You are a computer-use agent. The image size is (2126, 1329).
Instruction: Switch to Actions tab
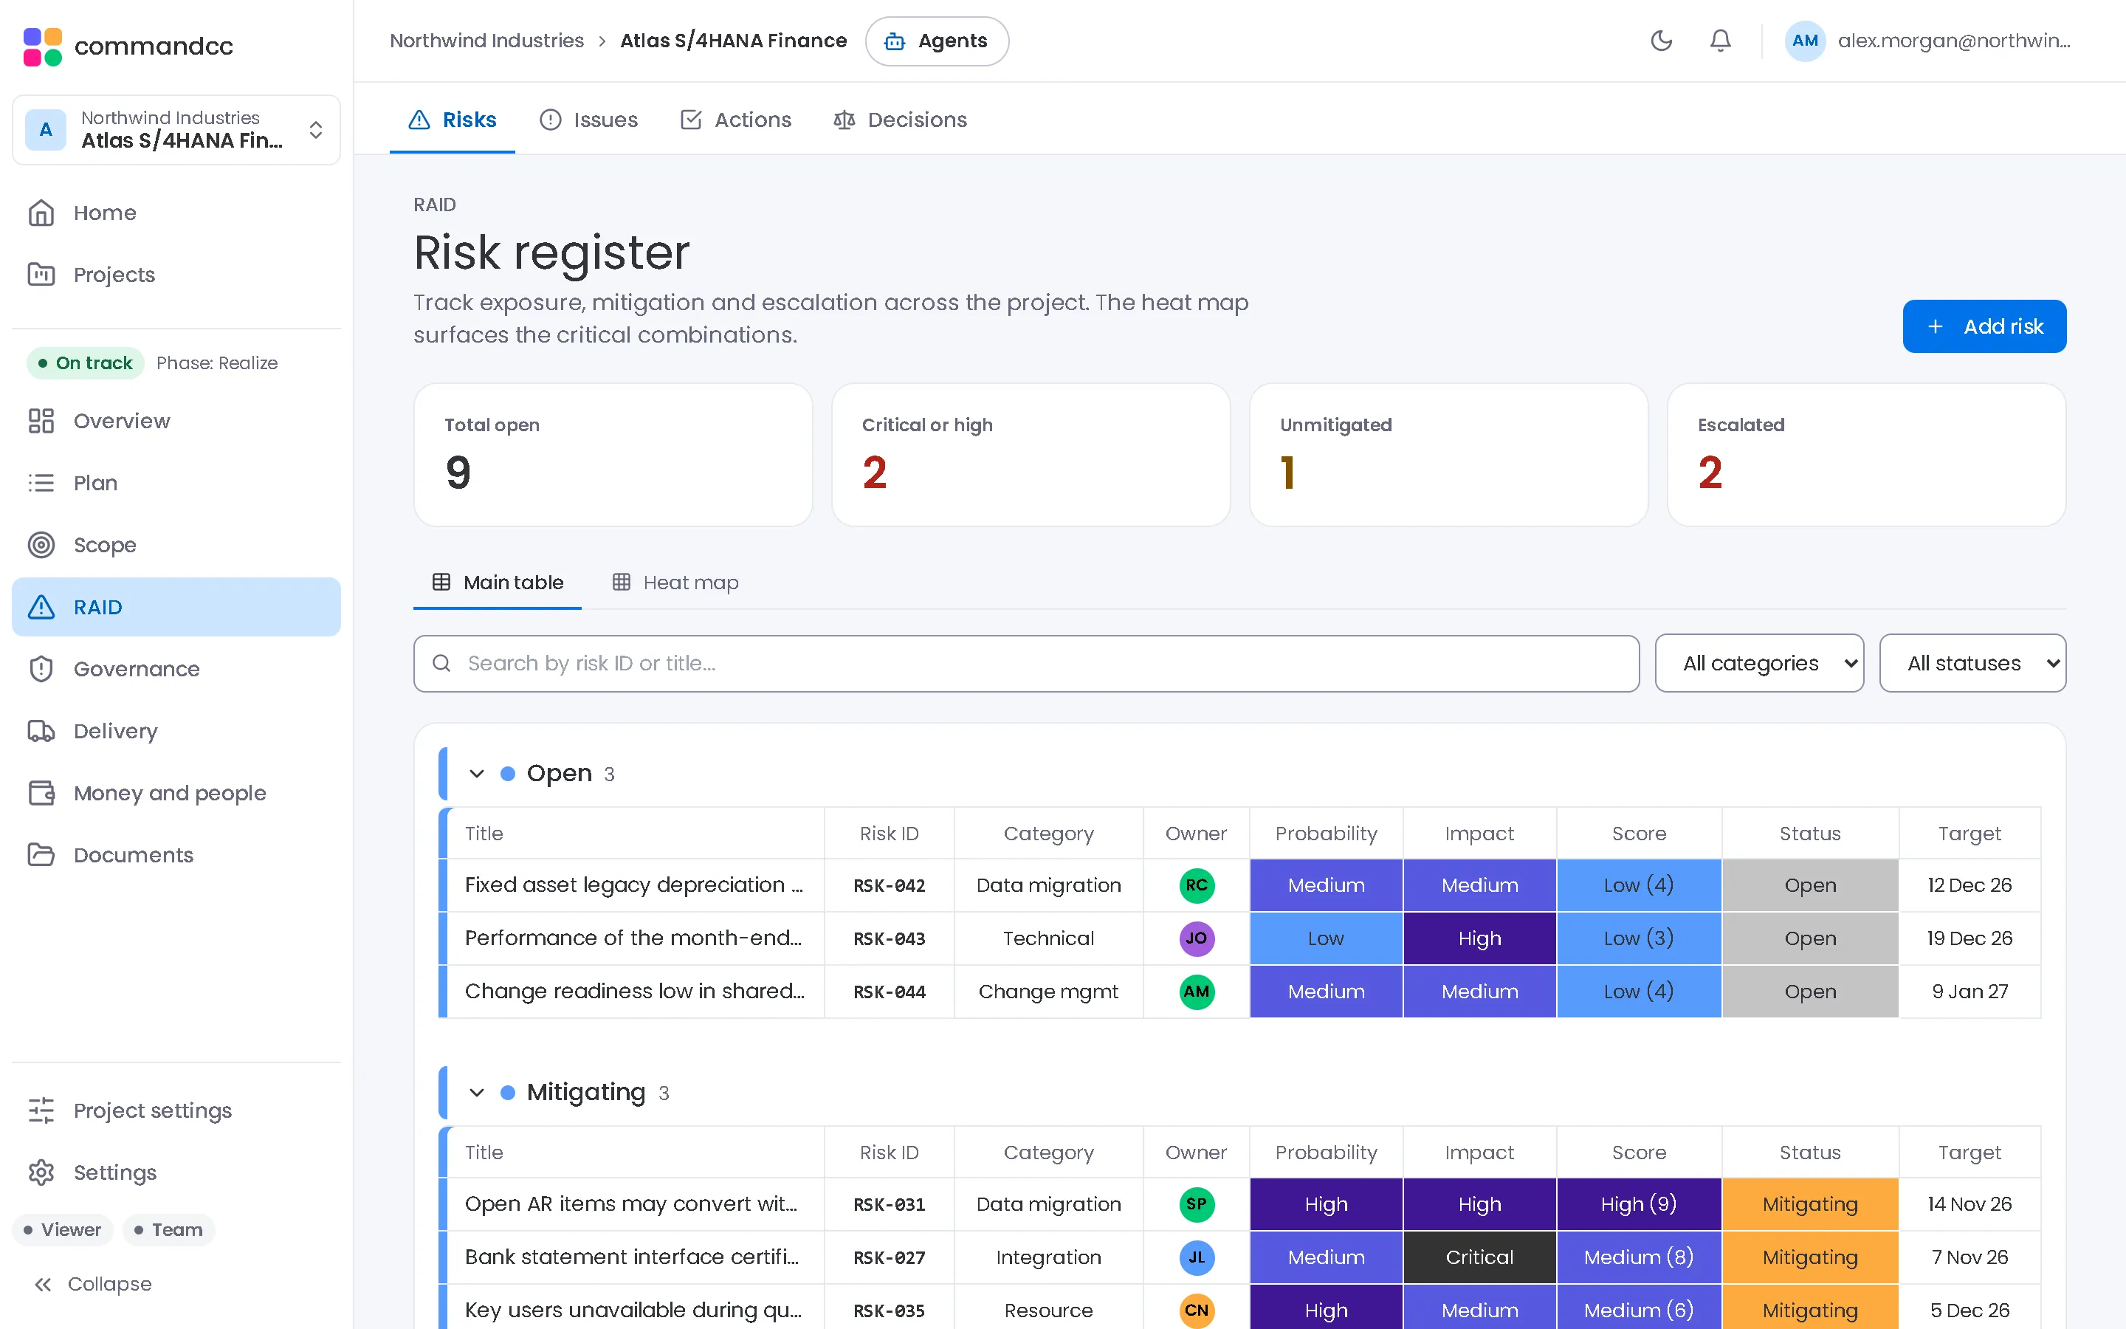(735, 120)
